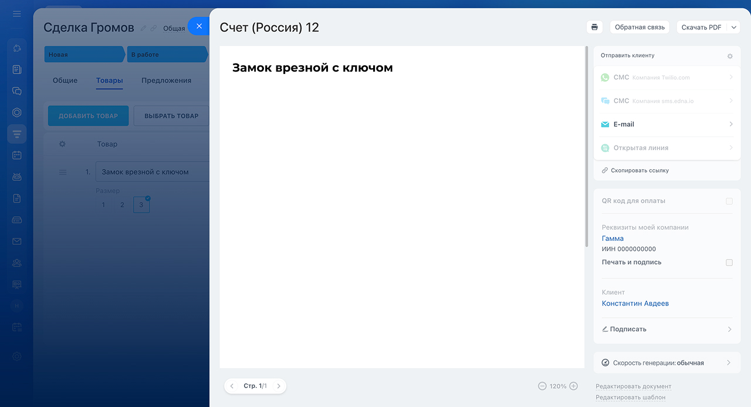
Task: Click the Редактировать документ link
Action: coord(634,386)
